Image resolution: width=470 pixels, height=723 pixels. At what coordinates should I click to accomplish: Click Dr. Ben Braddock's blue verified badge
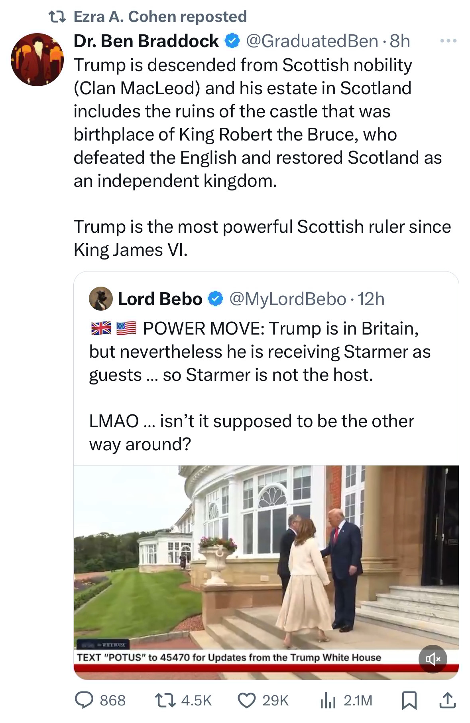coord(232,41)
